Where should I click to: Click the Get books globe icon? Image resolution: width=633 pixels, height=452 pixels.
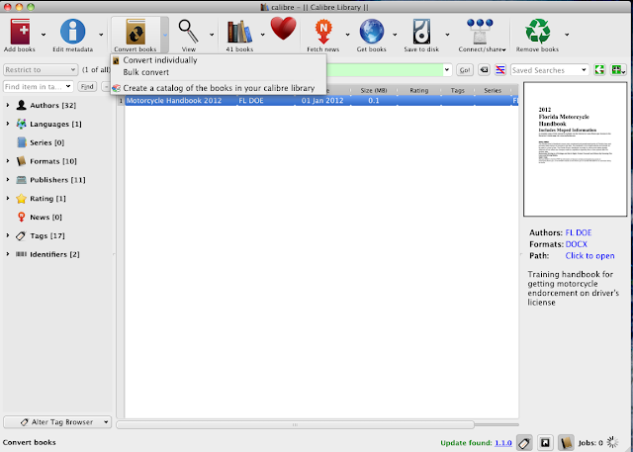pyautogui.click(x=372, y=31)
